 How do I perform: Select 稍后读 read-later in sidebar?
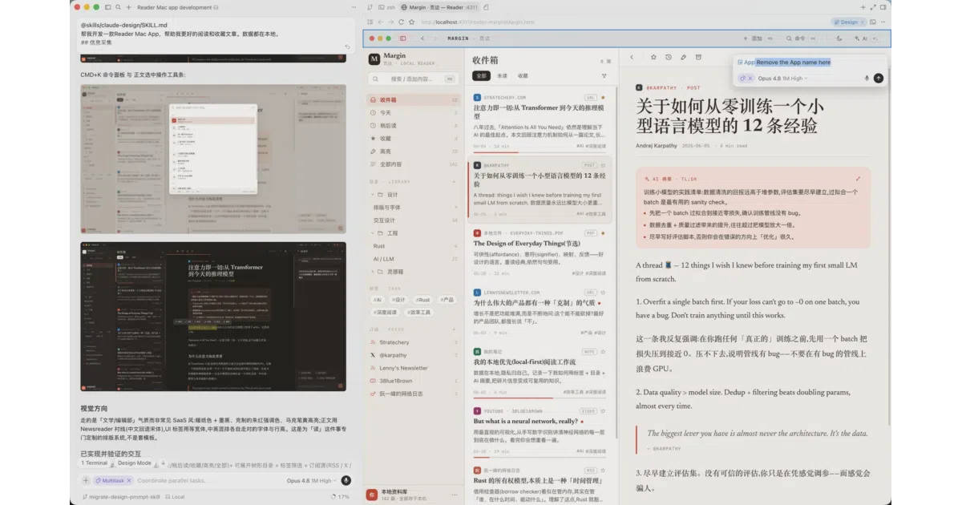click(413, 126)
